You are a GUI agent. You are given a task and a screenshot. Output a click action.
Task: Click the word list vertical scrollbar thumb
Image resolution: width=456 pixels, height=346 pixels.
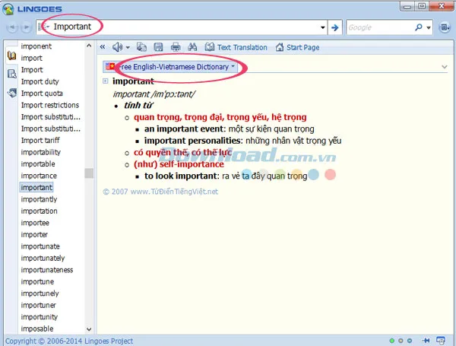(x=89, y=173)
